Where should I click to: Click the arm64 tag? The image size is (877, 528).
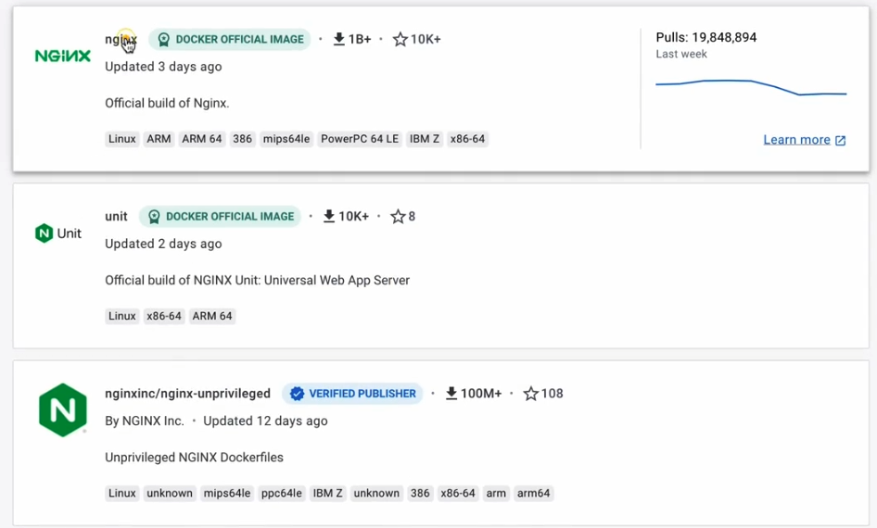534,493
